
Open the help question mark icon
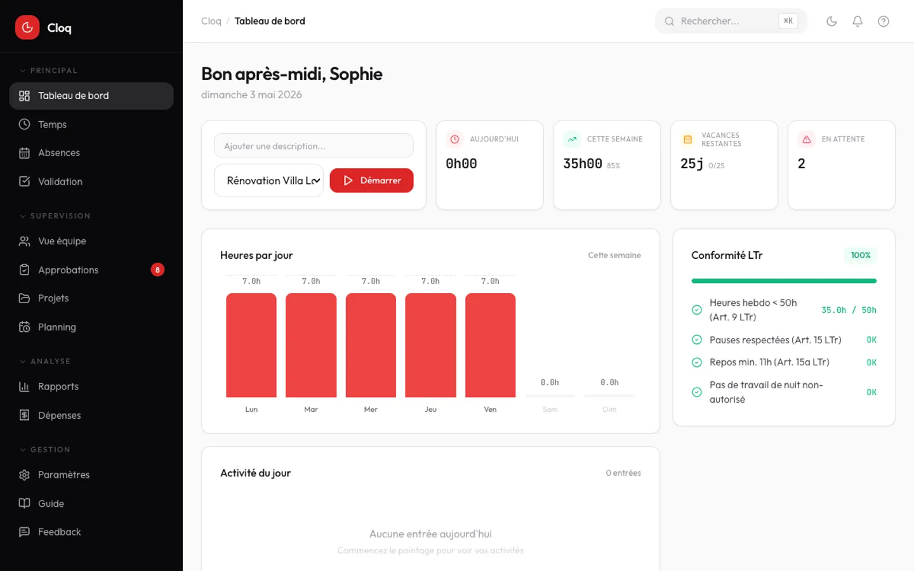(884, 21)
